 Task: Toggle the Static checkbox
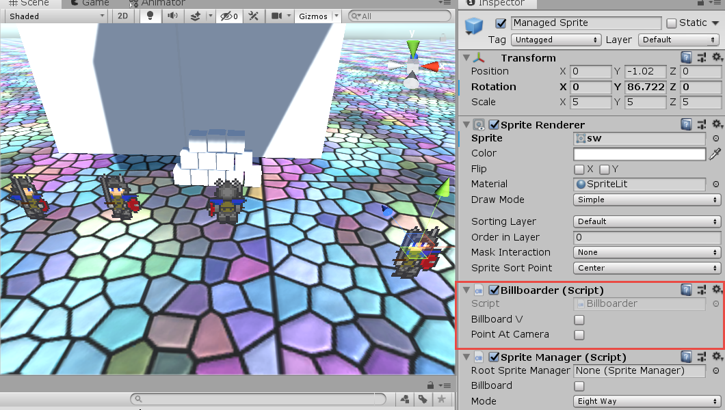(x=671, y=23)
